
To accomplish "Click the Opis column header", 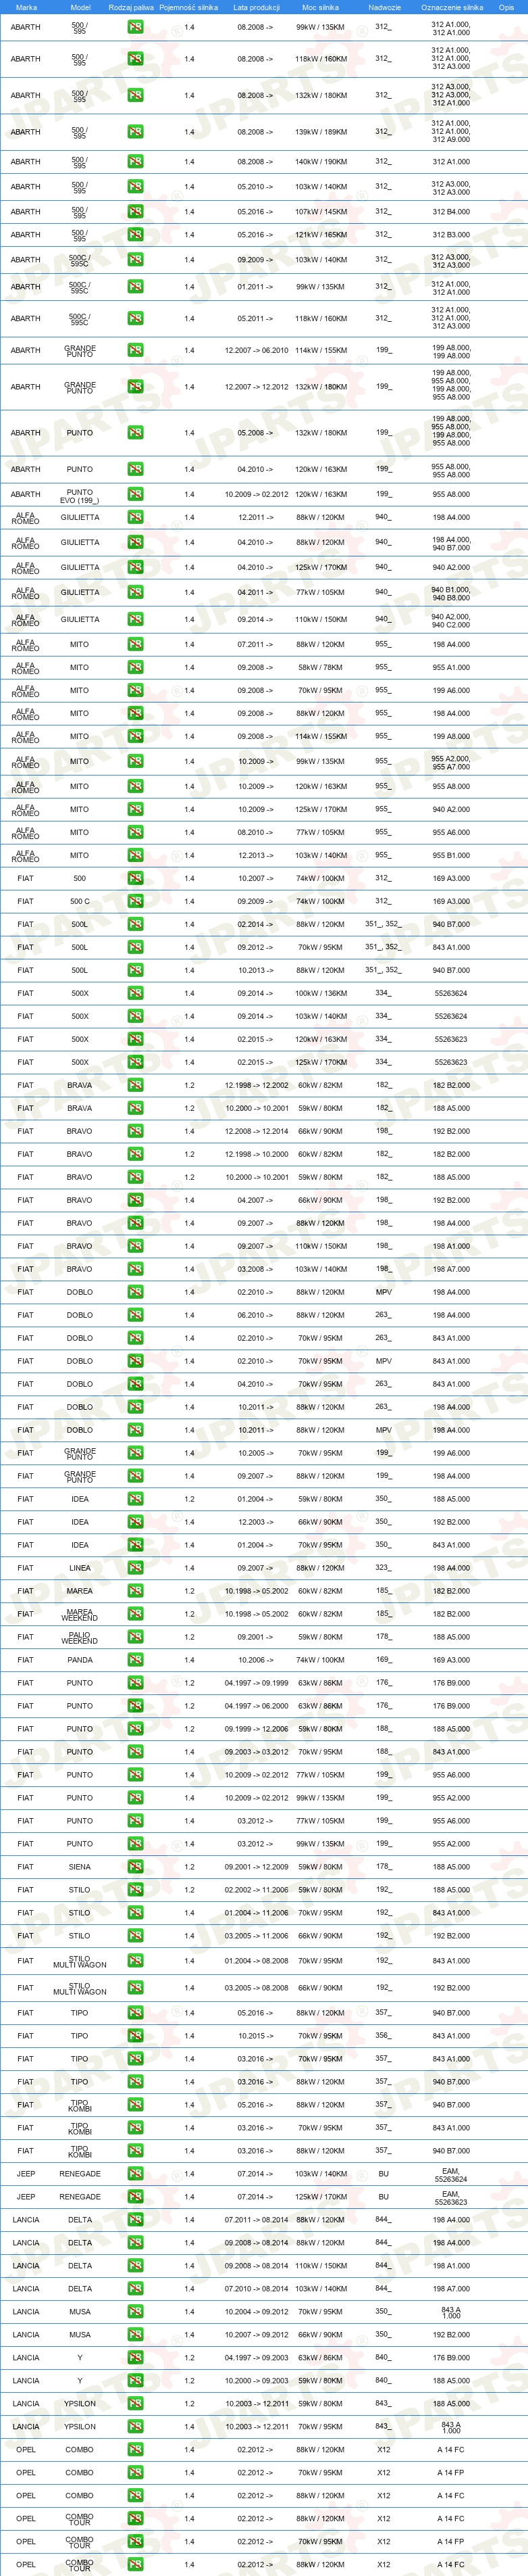I will 506,7.
